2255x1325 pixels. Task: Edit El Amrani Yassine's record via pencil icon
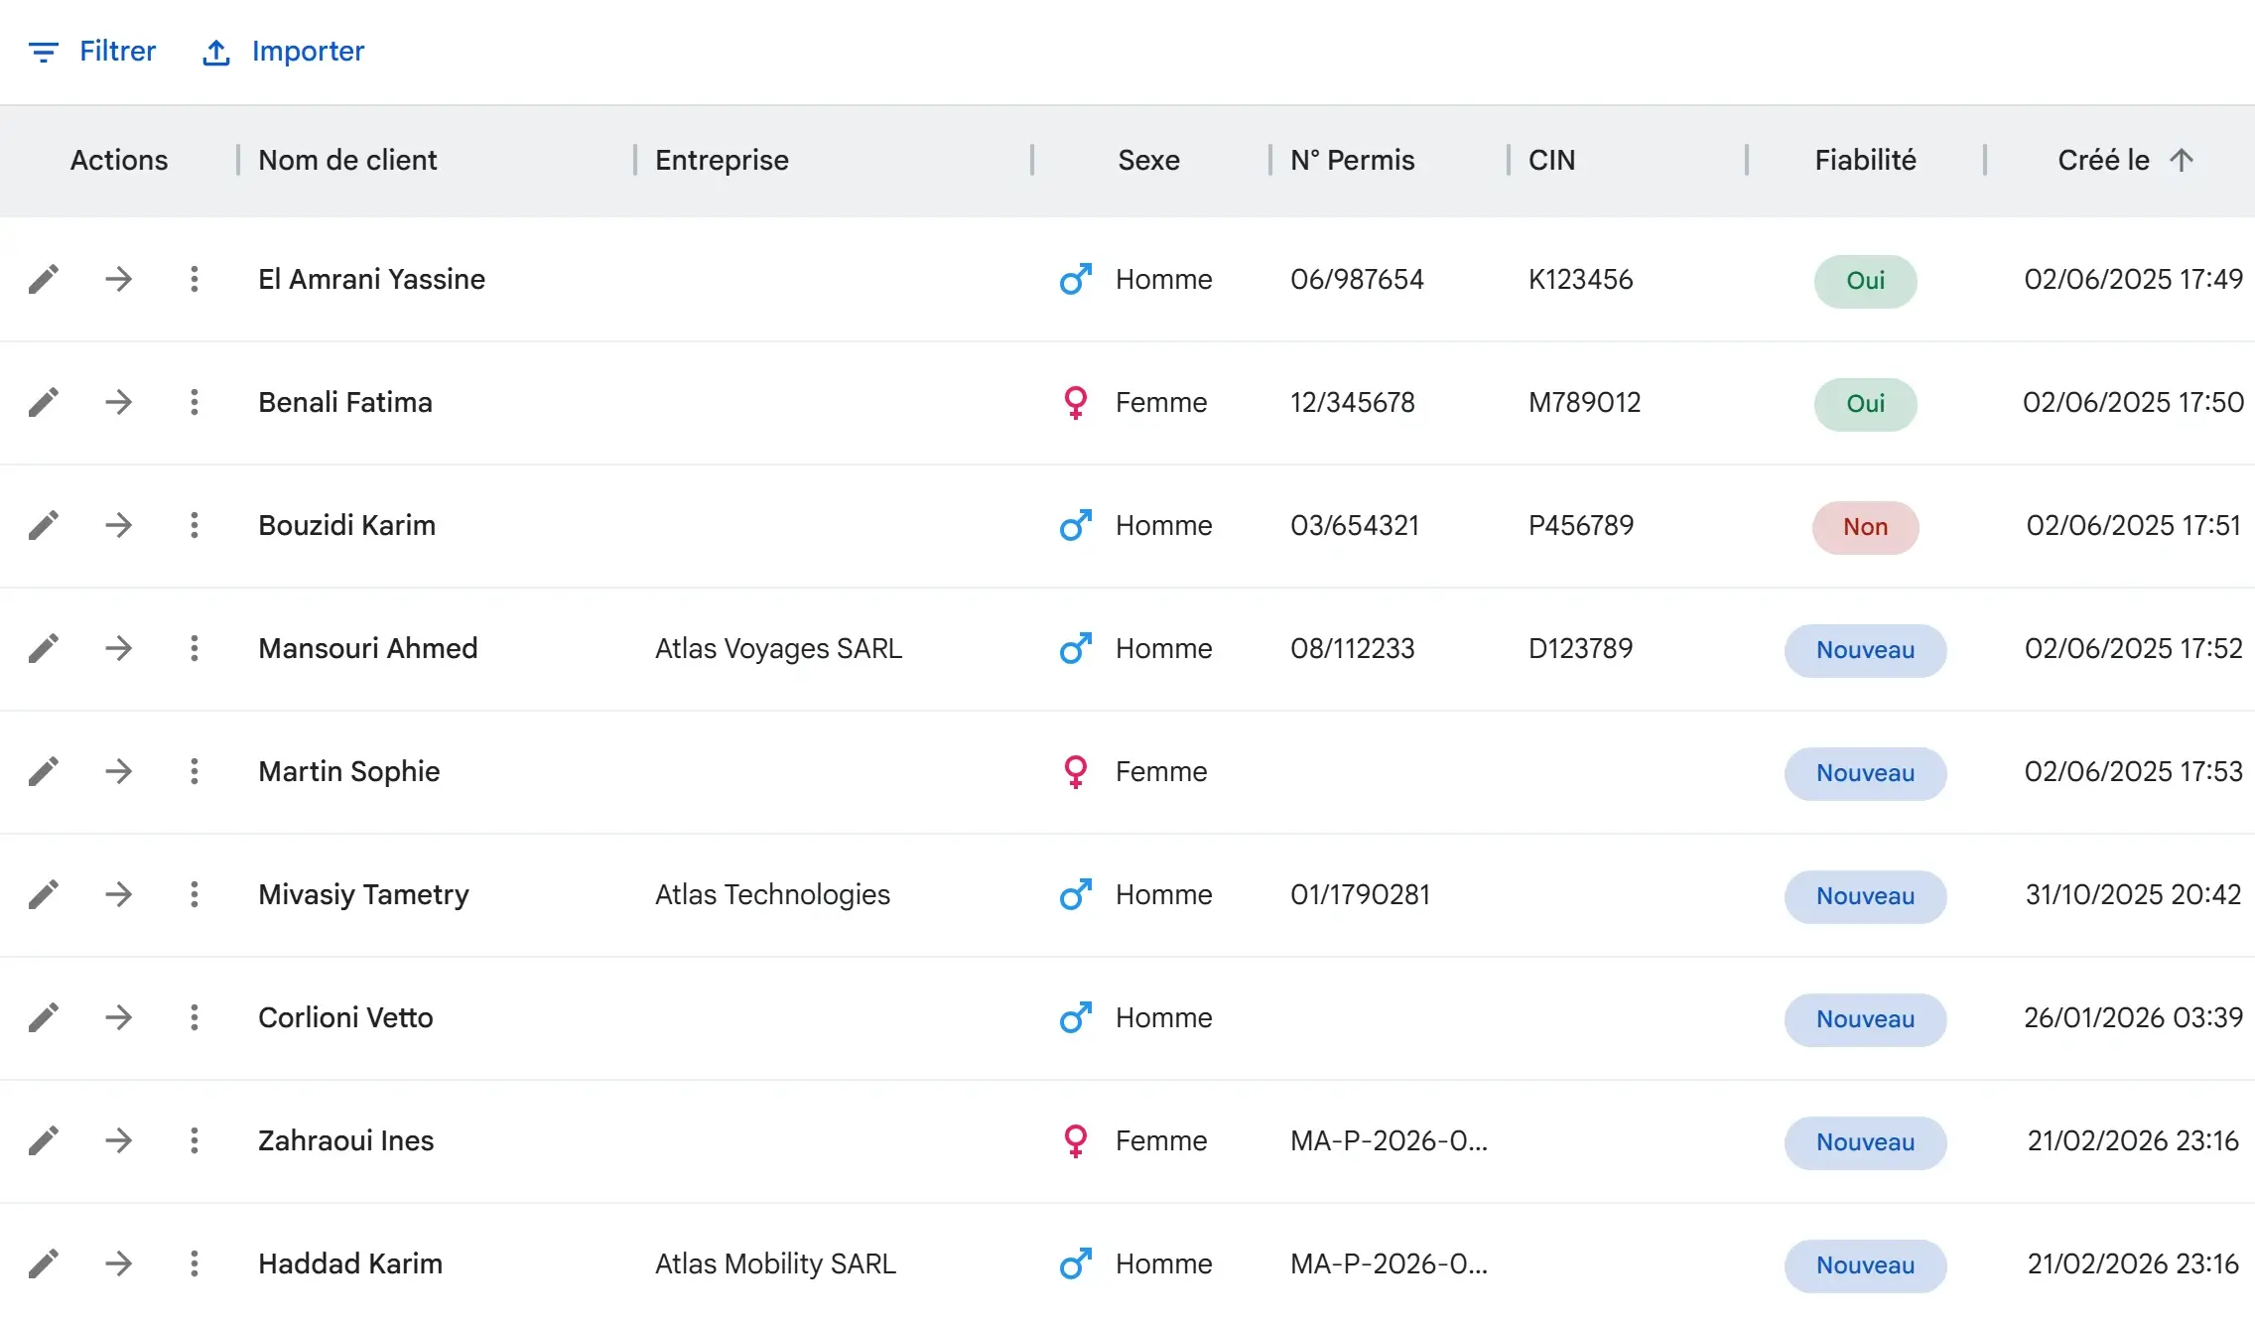coord(45,280)
